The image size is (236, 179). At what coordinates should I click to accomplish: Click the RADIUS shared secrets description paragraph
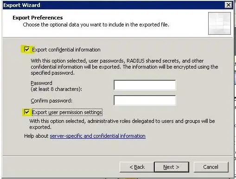click(124, 67)
